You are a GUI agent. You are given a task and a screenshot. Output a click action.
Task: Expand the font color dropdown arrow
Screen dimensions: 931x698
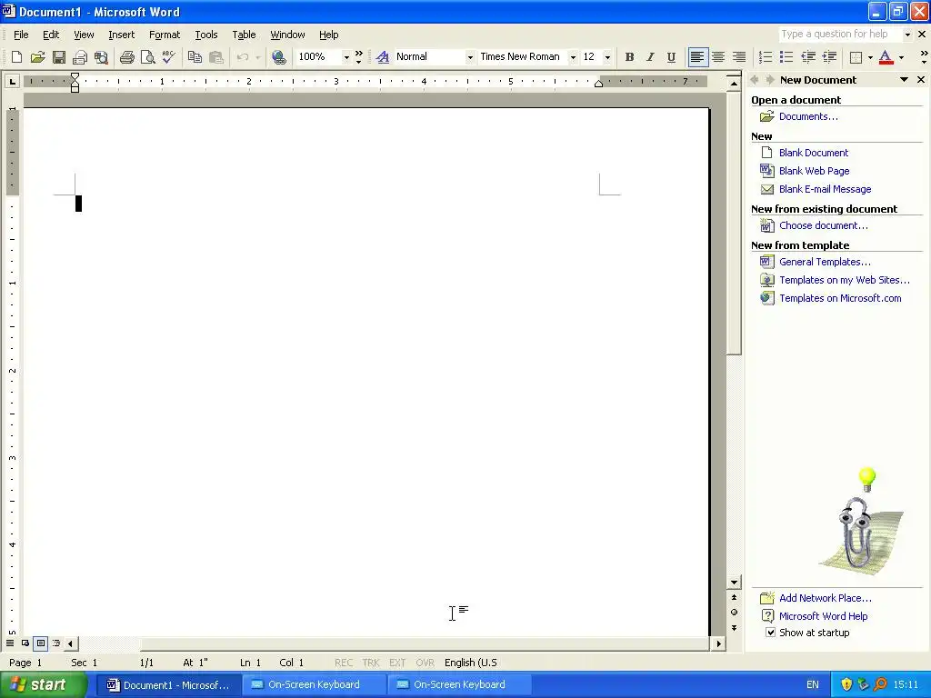(x=901, y=57)
